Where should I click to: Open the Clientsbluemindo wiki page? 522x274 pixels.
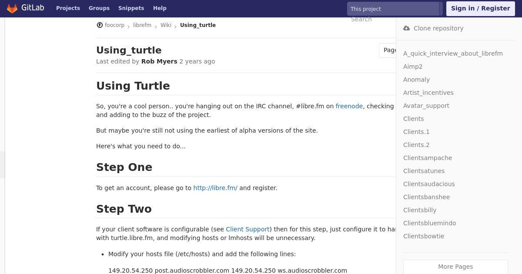point(429,223)
